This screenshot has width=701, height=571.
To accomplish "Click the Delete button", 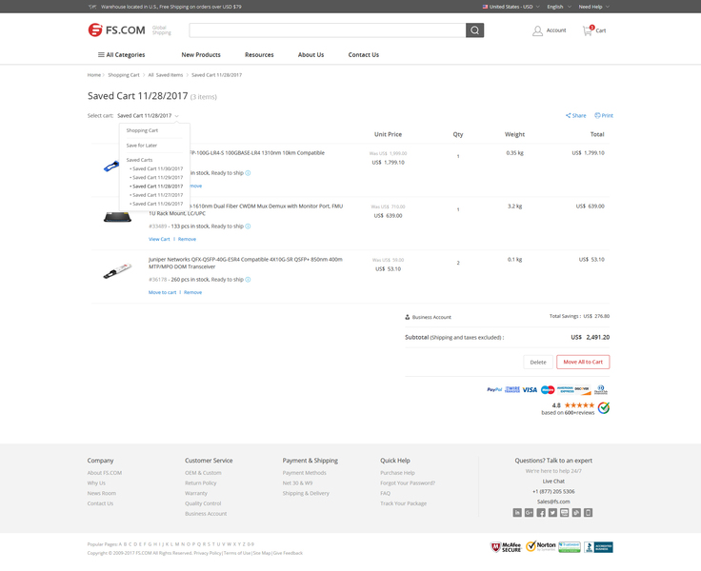I will [x=538, y=362].
